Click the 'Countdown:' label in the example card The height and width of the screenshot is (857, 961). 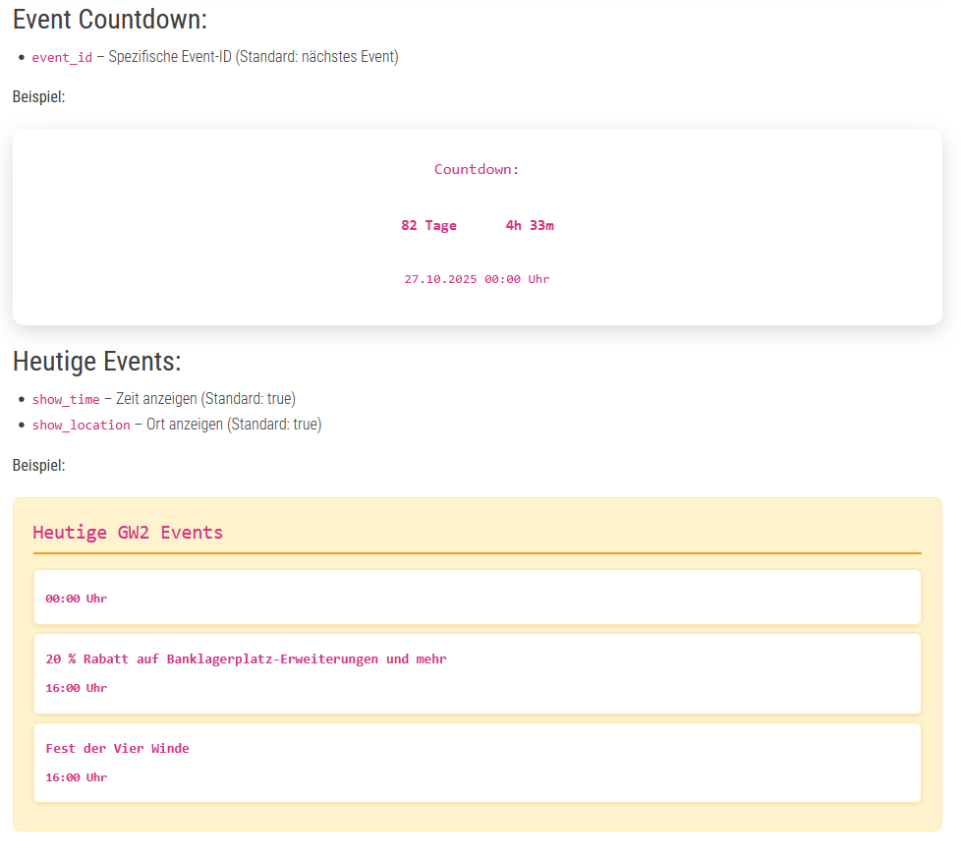click(477, 169)
